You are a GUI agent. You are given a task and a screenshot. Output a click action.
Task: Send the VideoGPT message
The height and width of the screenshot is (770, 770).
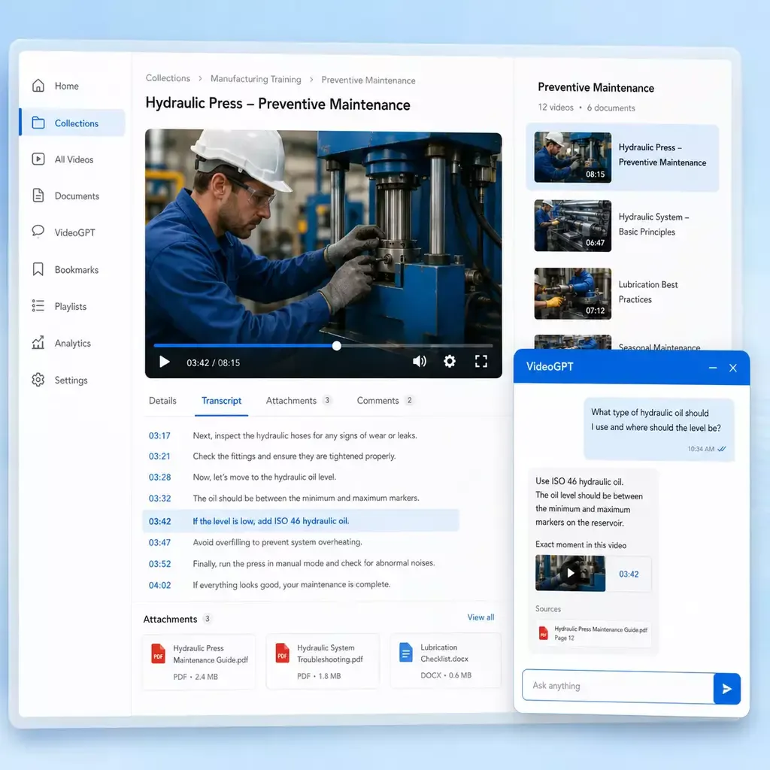tap(727, 689)
